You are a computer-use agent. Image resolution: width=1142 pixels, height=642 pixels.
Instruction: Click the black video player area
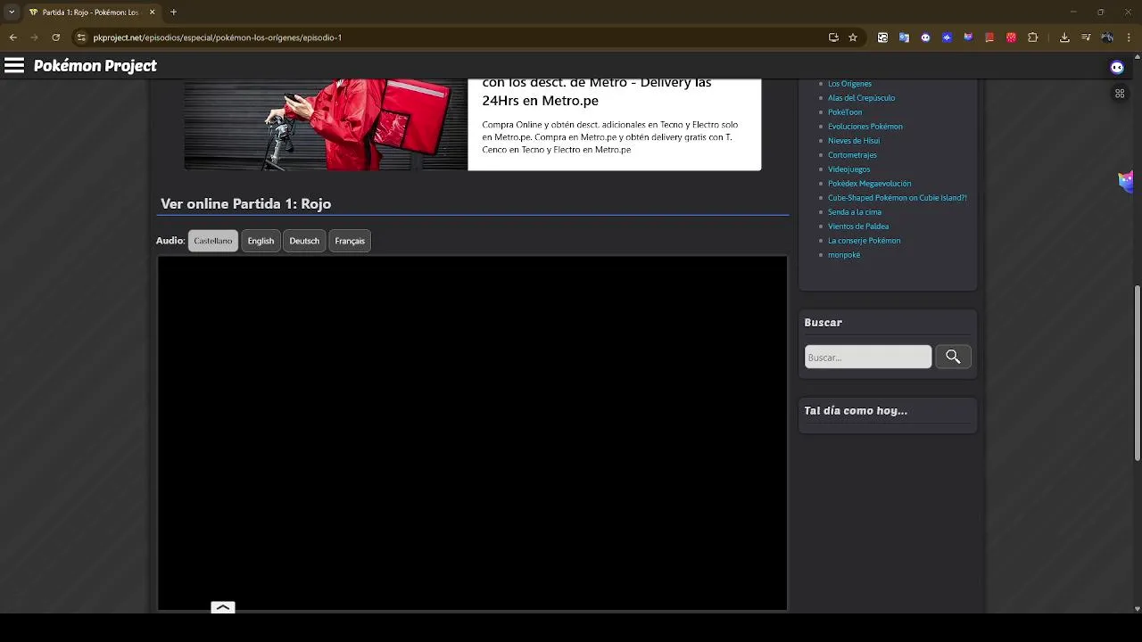pos(473,433)
